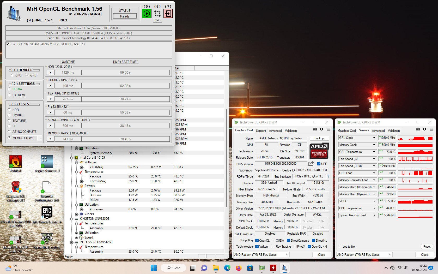Select the PI test radio button

[9, 126]
